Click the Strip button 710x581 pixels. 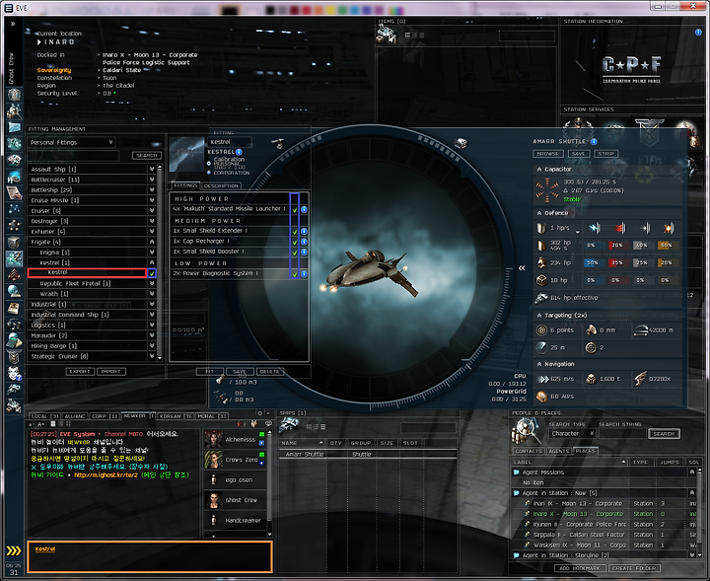point(605,154)
